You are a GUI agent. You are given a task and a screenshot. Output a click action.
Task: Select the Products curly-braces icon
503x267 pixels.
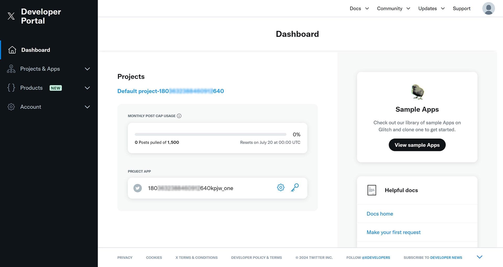tap(11, 88)
